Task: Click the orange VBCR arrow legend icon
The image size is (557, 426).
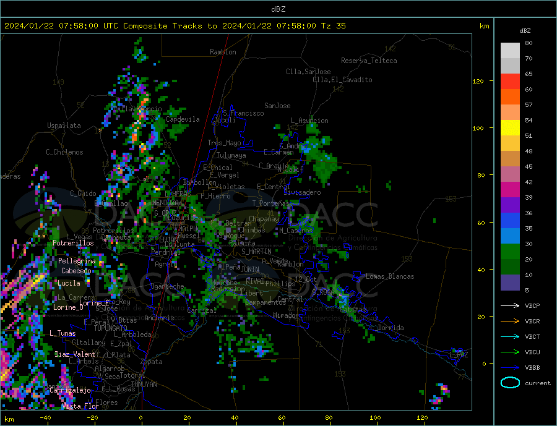Action: pyautogui.click(x=510, y=322)
